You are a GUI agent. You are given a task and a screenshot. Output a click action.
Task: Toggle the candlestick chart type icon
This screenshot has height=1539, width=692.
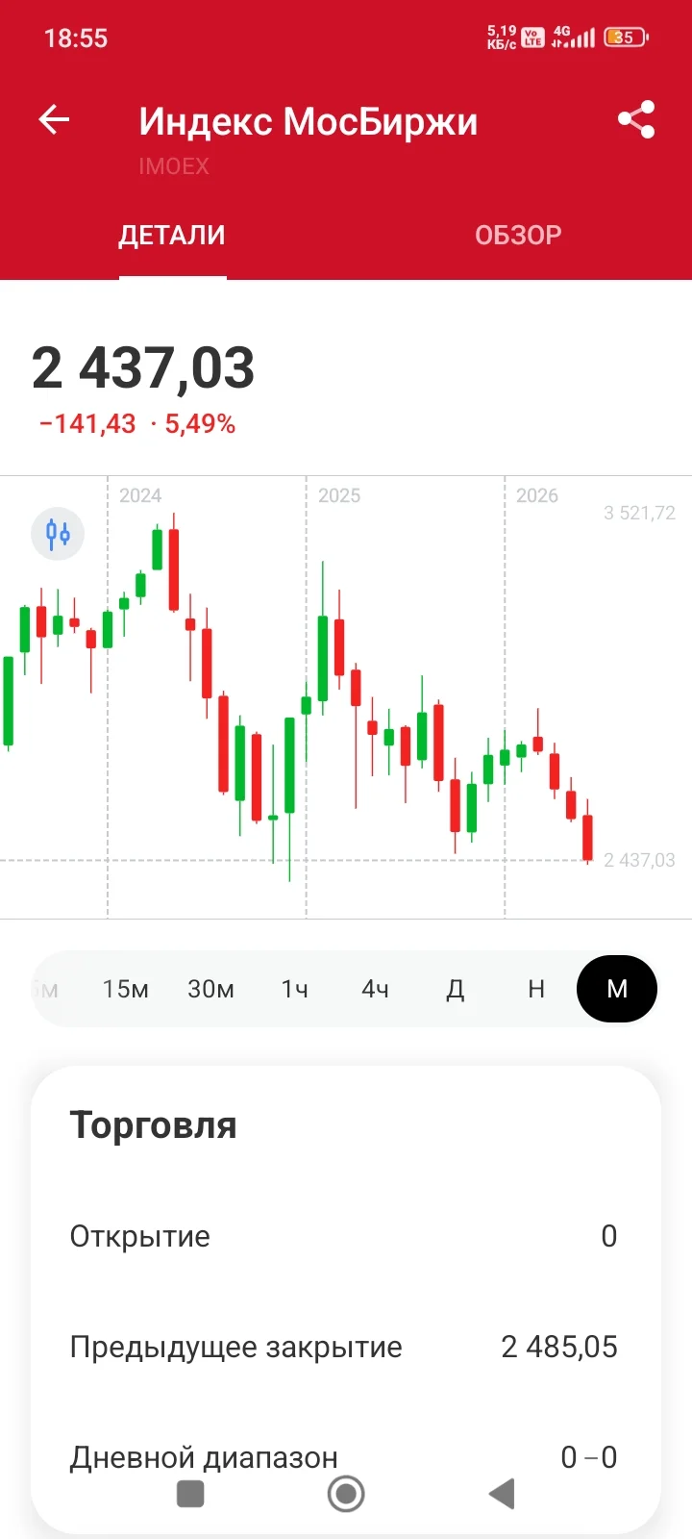[x=58, y=534]
